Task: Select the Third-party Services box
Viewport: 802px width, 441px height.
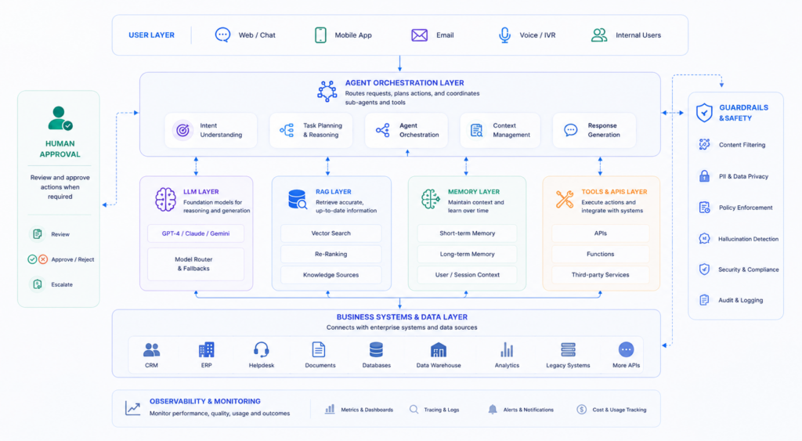Action: click(601, 275)
